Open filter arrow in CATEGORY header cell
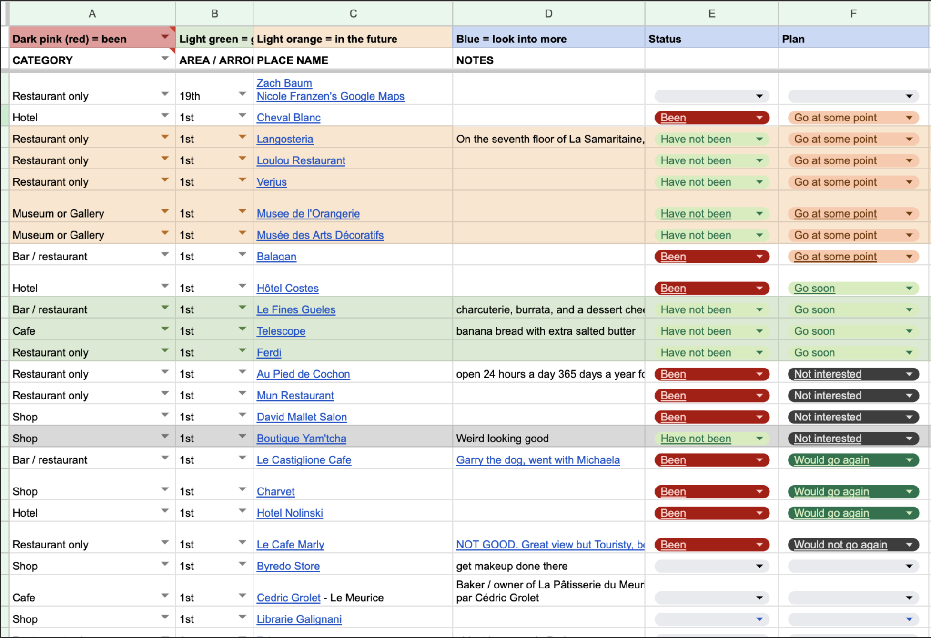Viewport: 931px width, 638px height. (x=165, y=58)
